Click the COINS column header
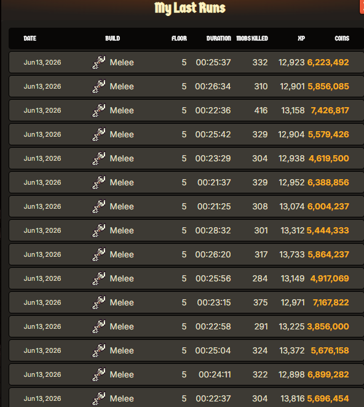Image resolution: width=364 pixels, height=407 pixels. pos(342,38)
